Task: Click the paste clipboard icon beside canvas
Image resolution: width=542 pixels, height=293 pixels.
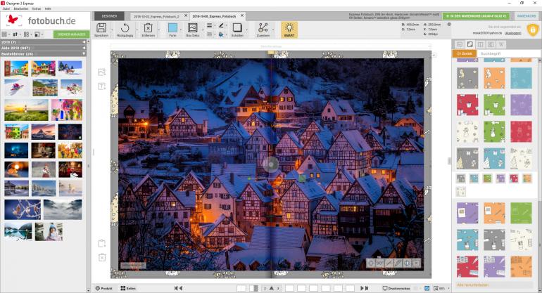Action: (x=101, y=243)
